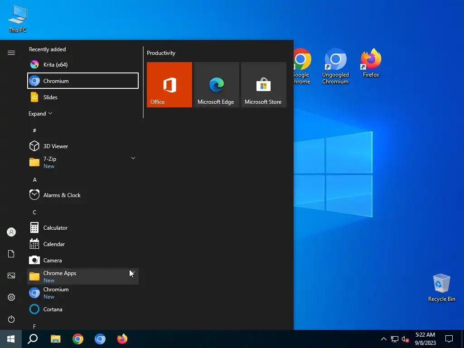The width and height of the screenshot is (464, 348).
Task: Open taskbar Search magnifier
Action: (x=33, y=339)
